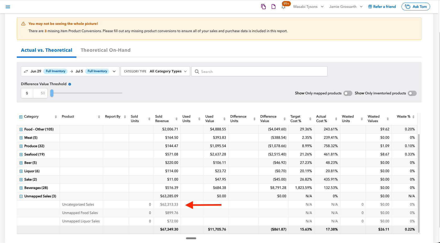Expand the Beverages (28) category row
This screenshot has height=243, width=440.
coord(21,188)
